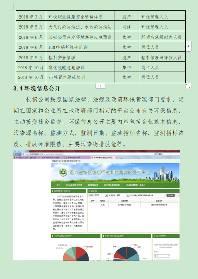Click the refresh icon in the embedded browser address bar
This screenshot has width=198, height=279.
pos(155,154)
